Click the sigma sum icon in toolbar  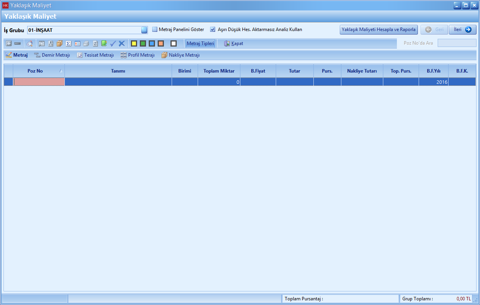(x=68, y=43)
